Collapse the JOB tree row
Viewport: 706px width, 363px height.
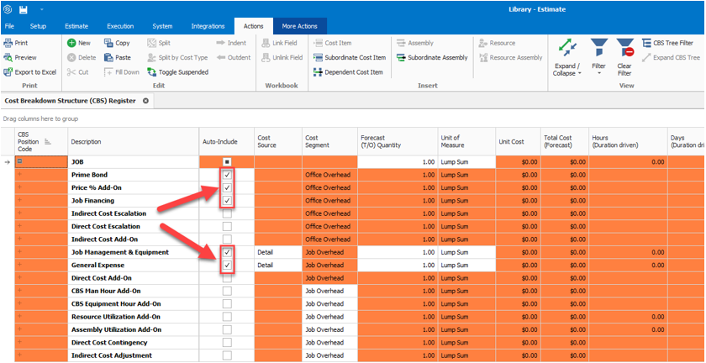19,161
